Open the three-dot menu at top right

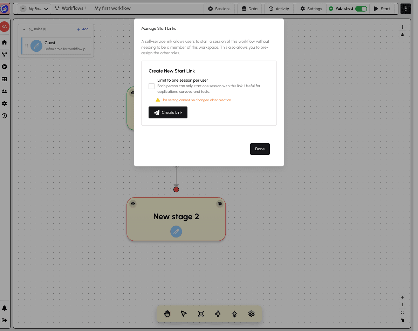[406, 8]
